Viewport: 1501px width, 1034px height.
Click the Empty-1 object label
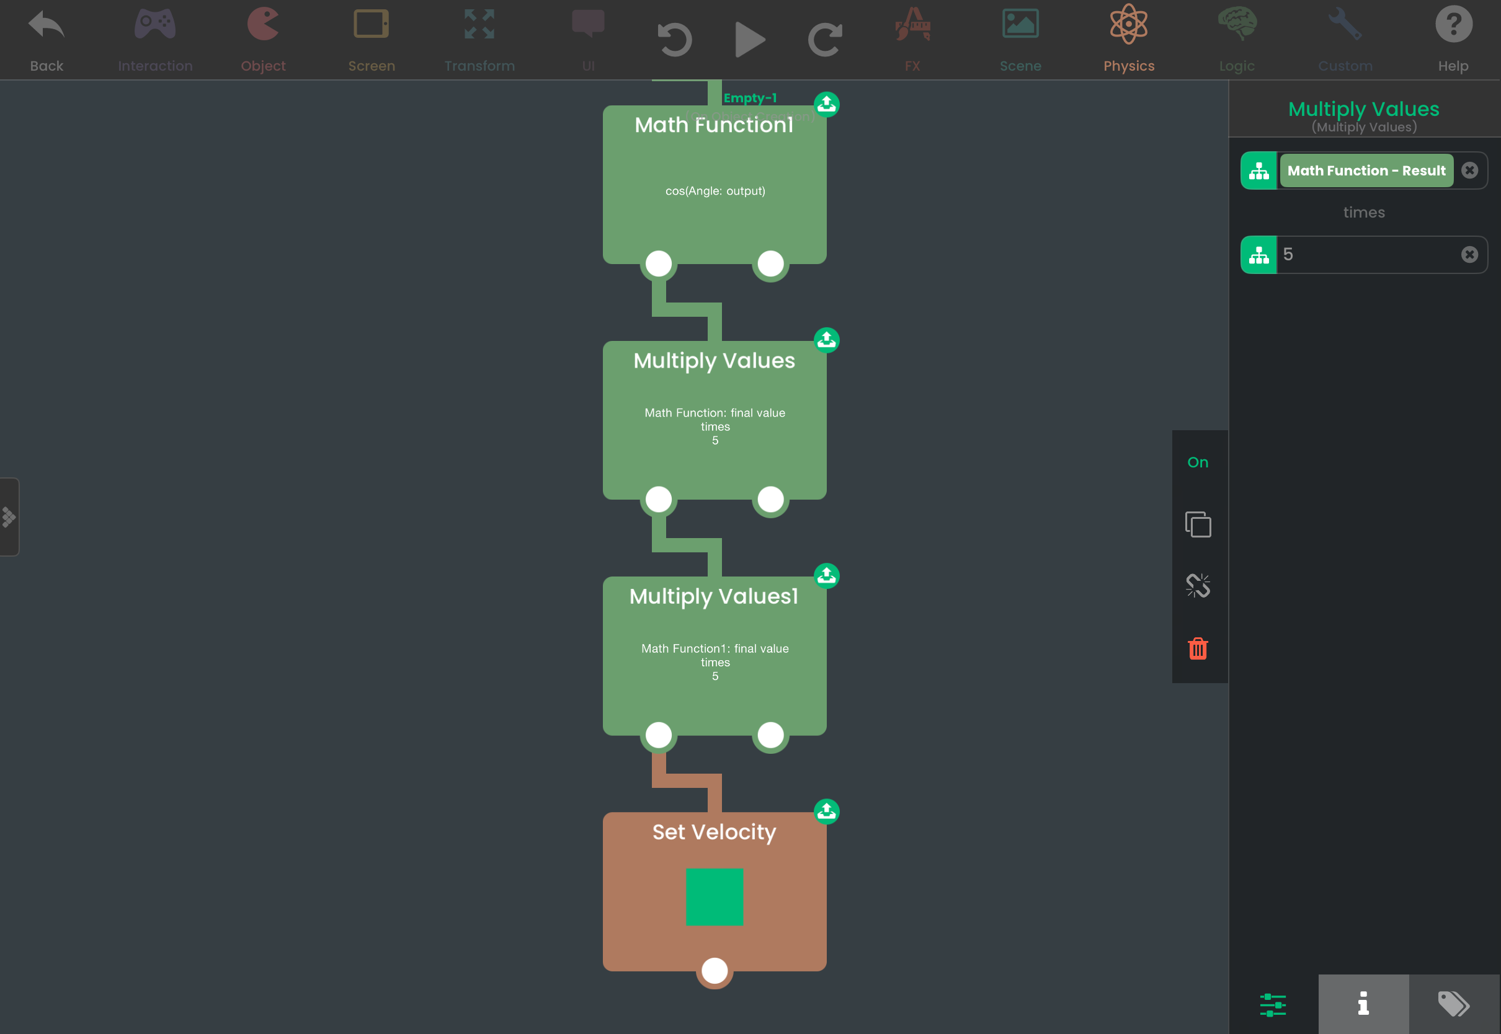coord(750,98)
